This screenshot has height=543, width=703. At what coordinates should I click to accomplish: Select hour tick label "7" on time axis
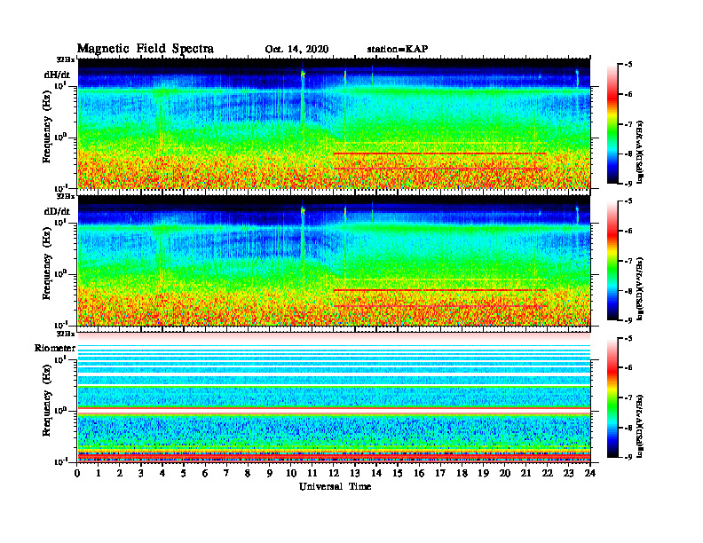click(x=227, y=474)
